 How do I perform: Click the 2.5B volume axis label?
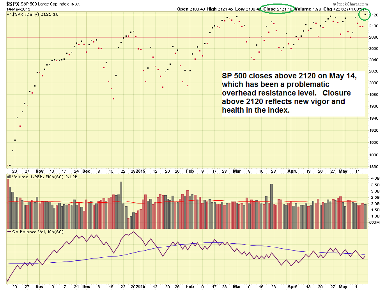click(375, 198)
